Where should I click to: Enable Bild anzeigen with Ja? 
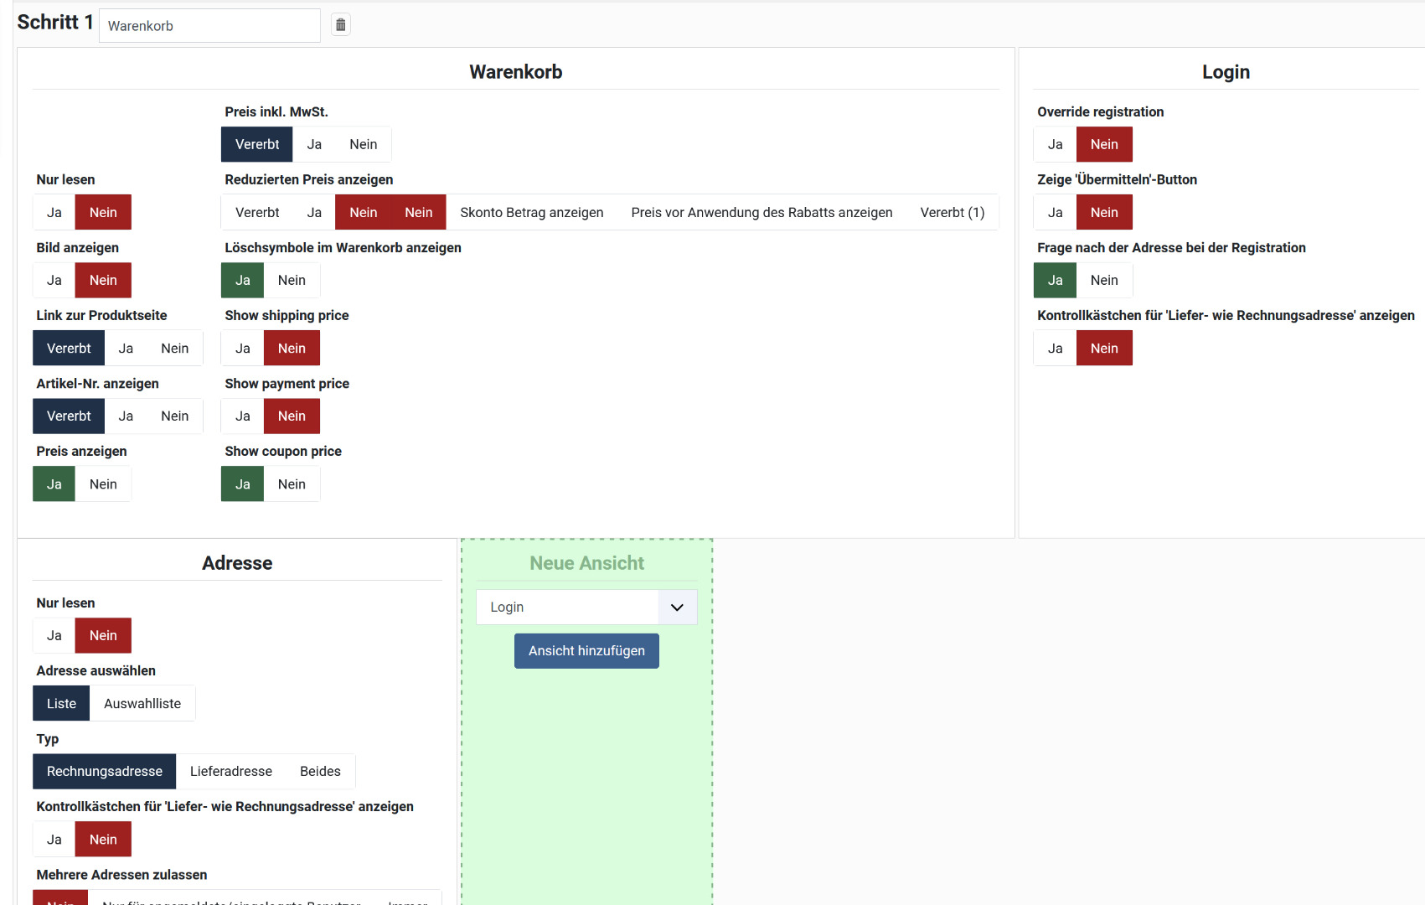click(x=54, y=281)
